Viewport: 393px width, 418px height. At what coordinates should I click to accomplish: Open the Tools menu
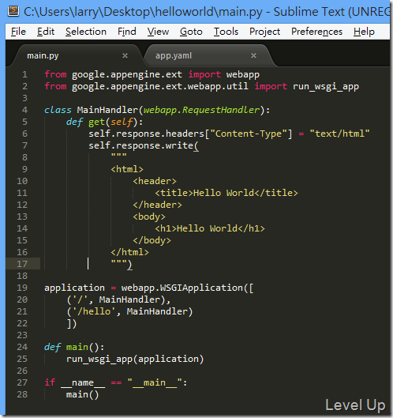[x=226, y=32]
